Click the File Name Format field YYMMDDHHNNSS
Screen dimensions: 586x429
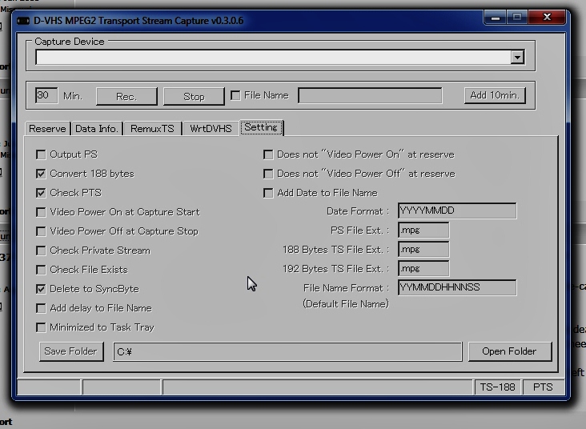(x=457, y=288)
